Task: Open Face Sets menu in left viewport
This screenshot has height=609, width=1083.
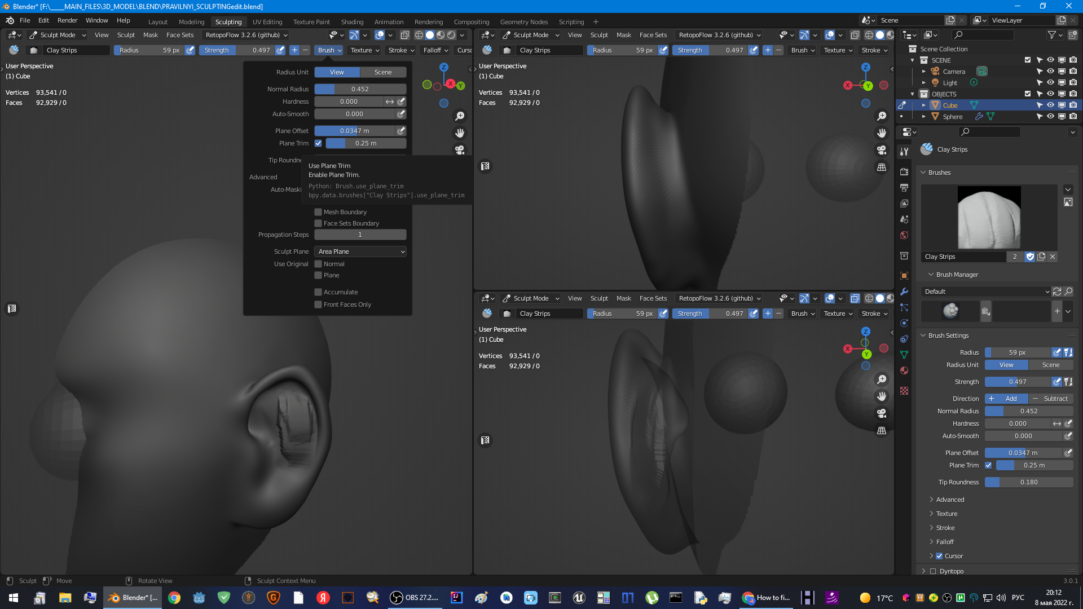Action: [180, 35]
